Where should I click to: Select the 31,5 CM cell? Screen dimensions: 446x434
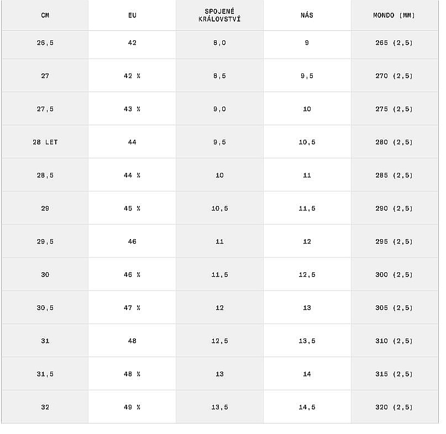coord(45,374)
